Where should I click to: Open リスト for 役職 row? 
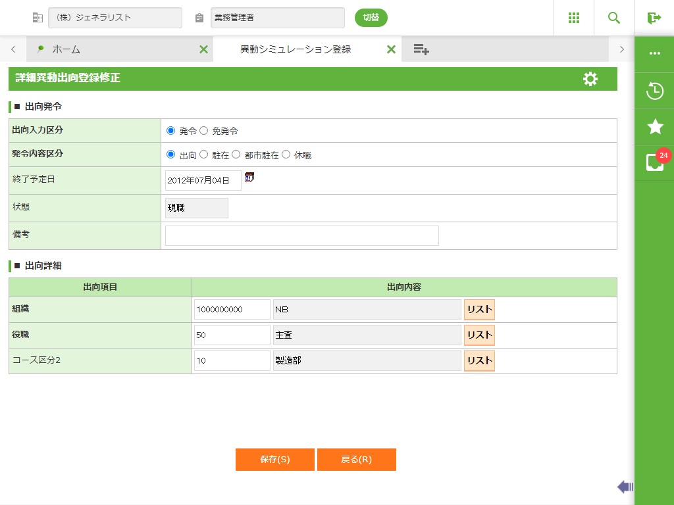click(479, 335)
